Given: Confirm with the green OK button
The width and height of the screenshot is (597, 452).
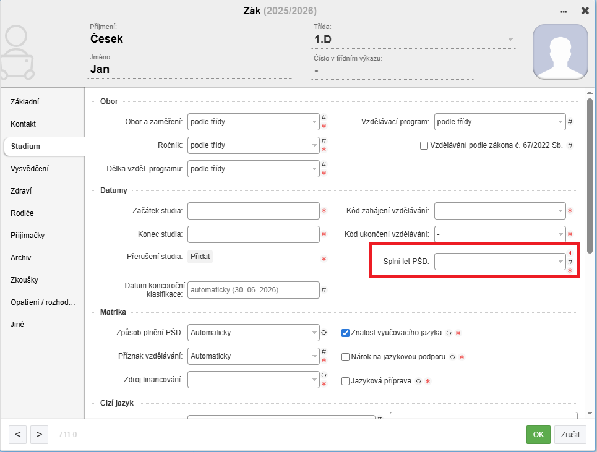Looking at the screenshot, I should [x=538, y=434].
